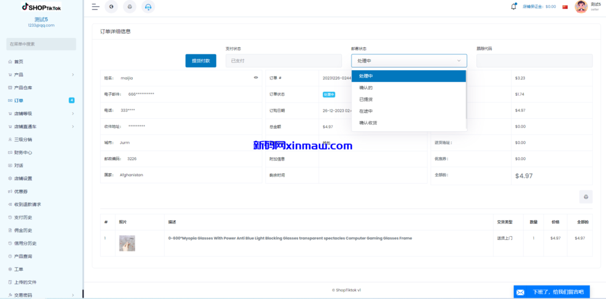Toggle the hamburger sidebar menu icon
The height and width of the screenshot is (299, 606).
click(95, 7)
